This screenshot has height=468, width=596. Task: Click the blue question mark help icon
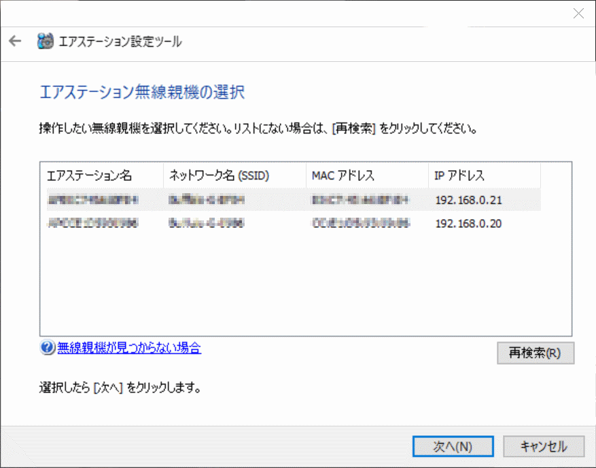pyautogui.click(x=47, y=348)
